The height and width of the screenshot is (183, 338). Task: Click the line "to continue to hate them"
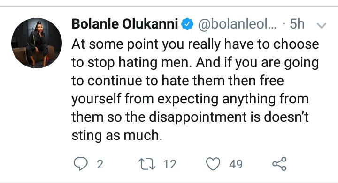pyautogui.click(x=148, y=81)
